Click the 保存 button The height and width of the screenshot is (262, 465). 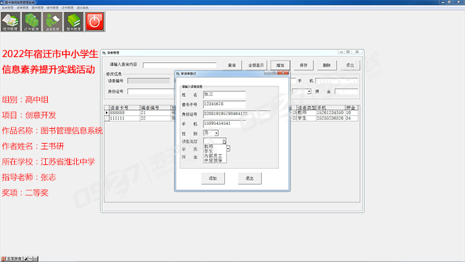pos(304,65)
